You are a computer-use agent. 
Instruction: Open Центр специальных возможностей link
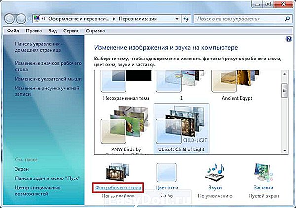(37, 191)
